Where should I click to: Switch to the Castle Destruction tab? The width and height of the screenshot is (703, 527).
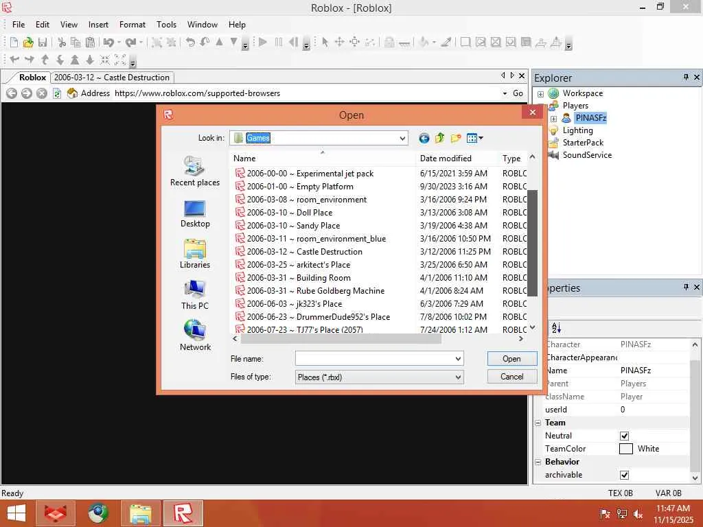(112, 78)
